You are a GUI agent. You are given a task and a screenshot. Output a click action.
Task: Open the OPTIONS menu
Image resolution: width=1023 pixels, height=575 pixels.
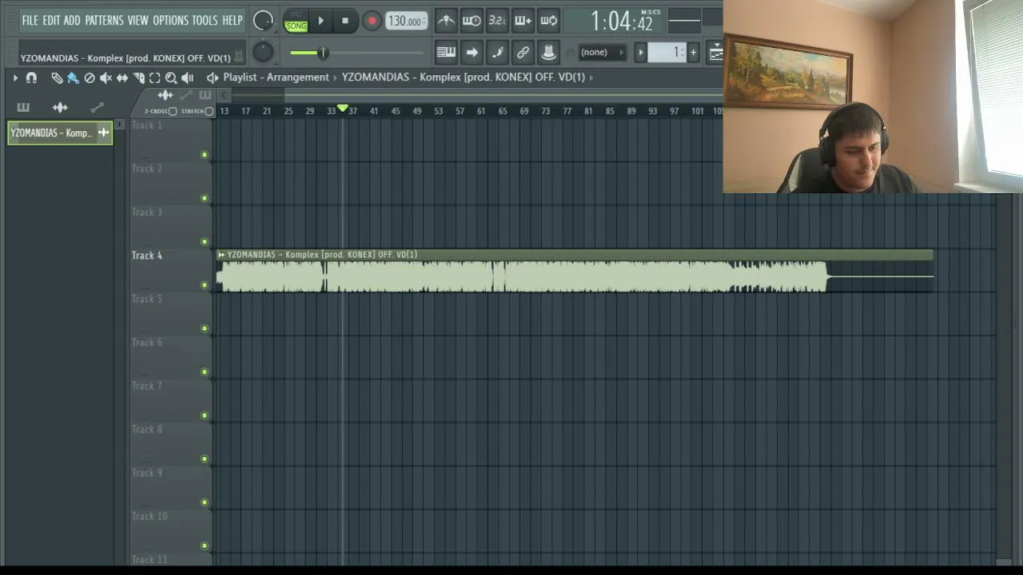[170, 20]
